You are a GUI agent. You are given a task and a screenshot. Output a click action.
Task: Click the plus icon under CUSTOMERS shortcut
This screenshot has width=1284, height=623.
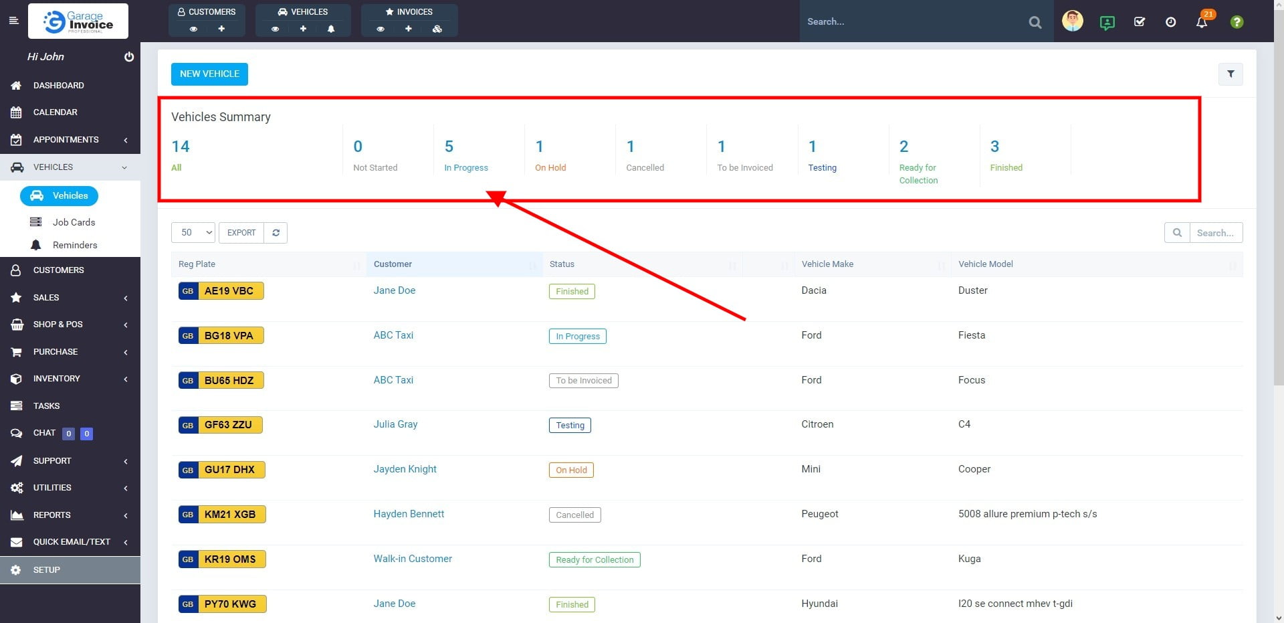pos(221,29)
